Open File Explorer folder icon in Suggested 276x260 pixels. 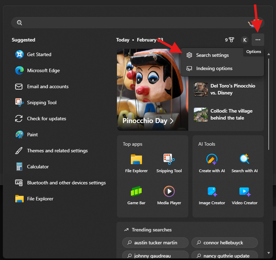coord(19,199)
